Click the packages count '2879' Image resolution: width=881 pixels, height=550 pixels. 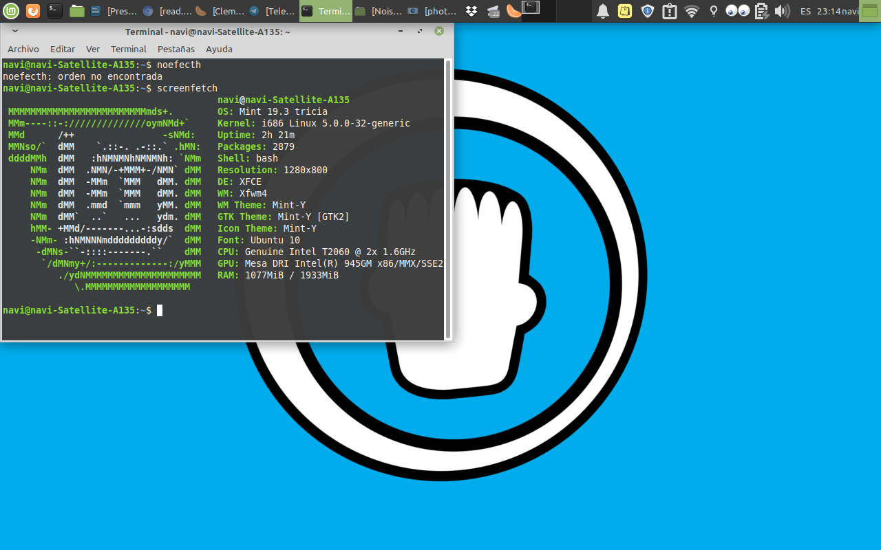click(284, 146)
